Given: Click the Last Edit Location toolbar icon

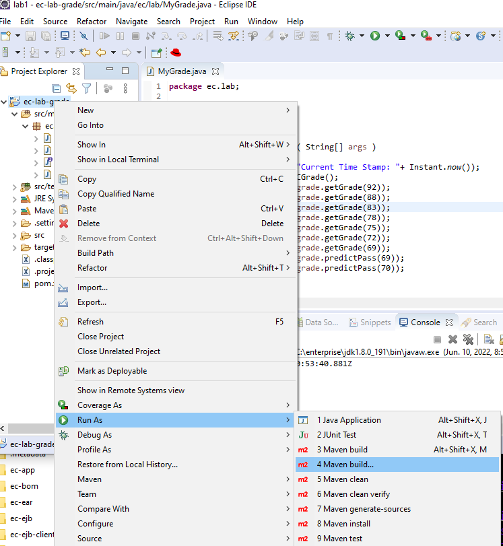Looking at the screenshot, I should pyautogui.click(x=86, y=53).
